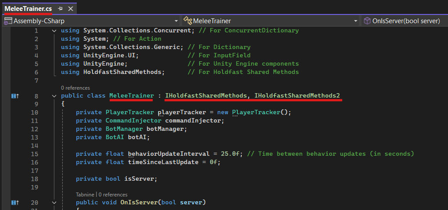Click the inheritance margin icon on line 8
The height and width of the screenshot is (210, 448).
[x=14, y=96]
